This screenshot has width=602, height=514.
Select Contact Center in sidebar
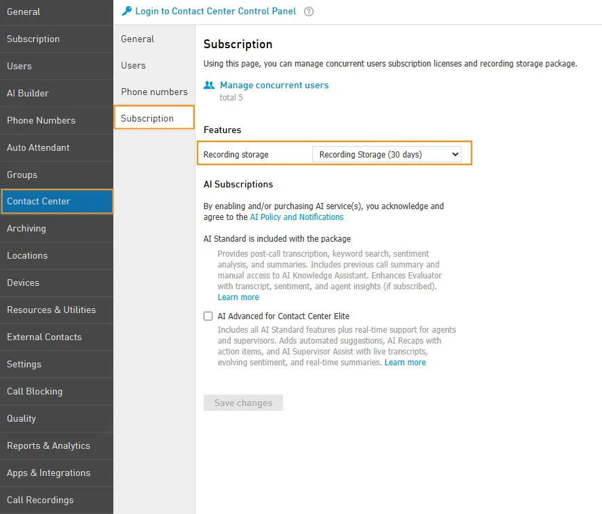pos(57,201)
